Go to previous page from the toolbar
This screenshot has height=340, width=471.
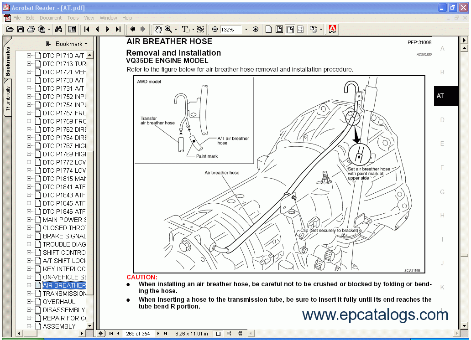pos(97,29)
